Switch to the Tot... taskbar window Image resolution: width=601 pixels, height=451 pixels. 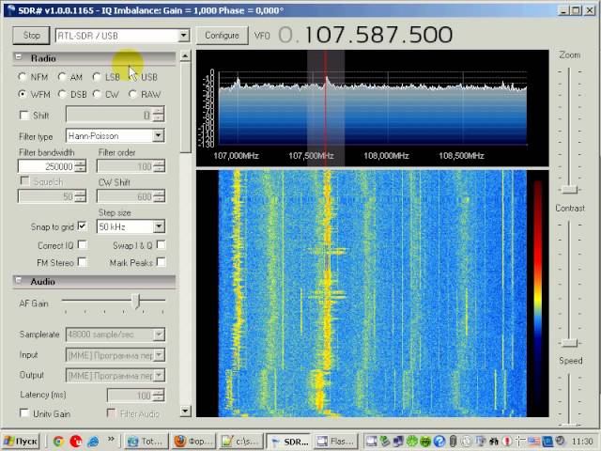[x=147, y=442]
